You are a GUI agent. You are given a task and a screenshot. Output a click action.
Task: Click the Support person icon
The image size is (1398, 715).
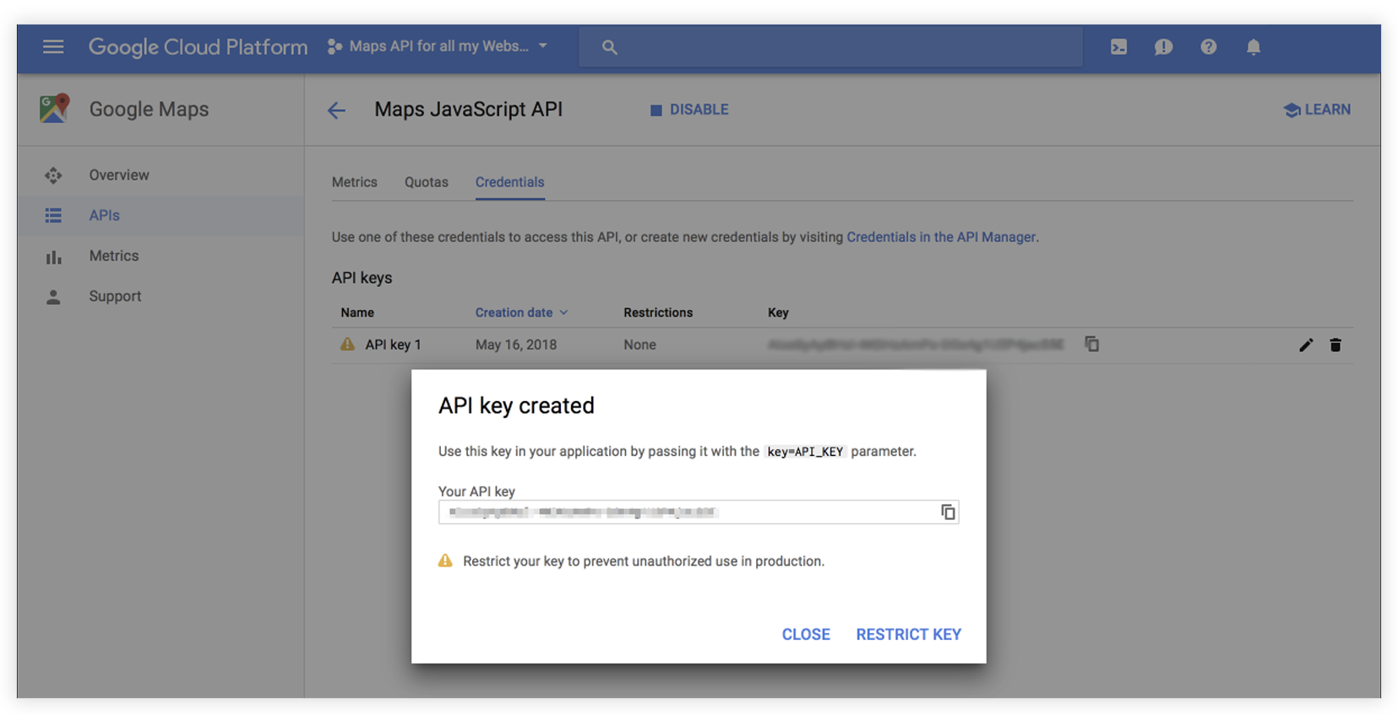click(53, 297)
